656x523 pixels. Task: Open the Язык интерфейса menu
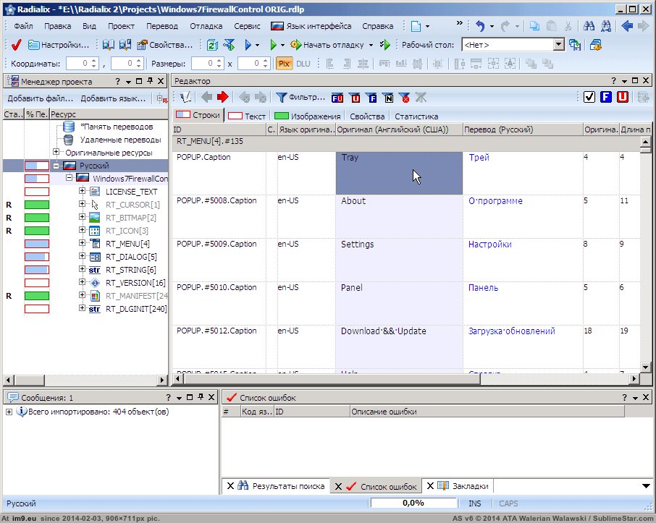click(311, 26)
